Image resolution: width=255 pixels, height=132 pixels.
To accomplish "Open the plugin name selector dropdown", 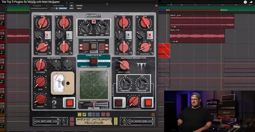I will (x=40, y=8).
